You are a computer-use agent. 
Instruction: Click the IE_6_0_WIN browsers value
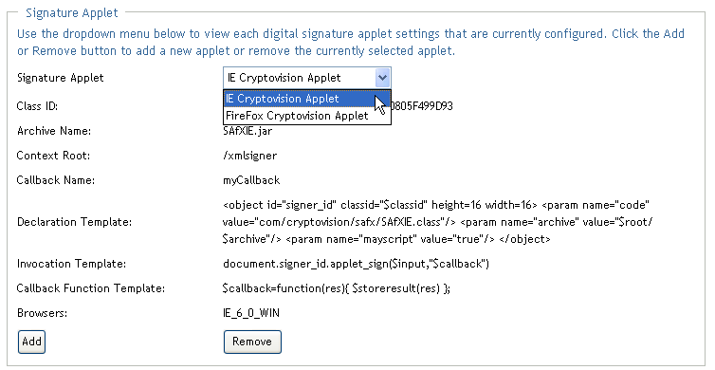click(x=250, y=313)
